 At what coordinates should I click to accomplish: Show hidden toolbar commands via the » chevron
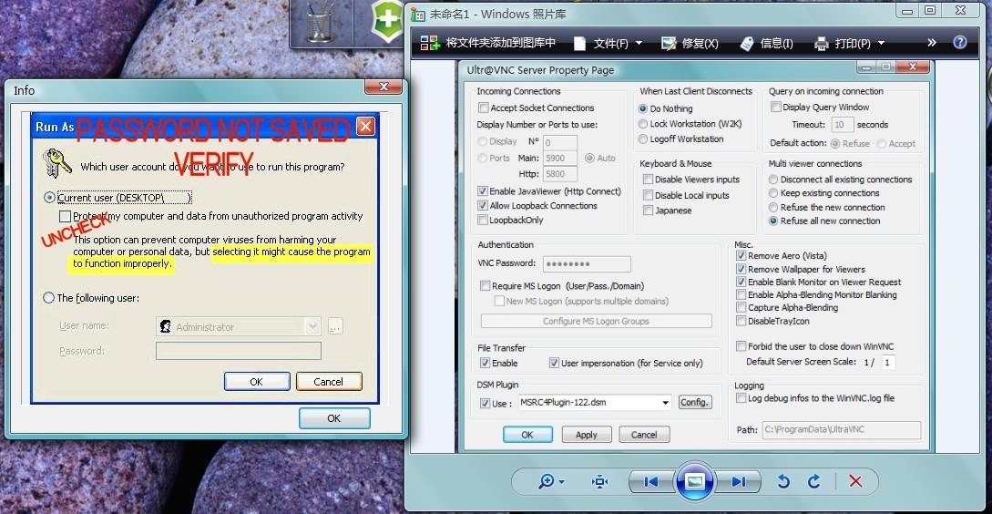point(931,43)
